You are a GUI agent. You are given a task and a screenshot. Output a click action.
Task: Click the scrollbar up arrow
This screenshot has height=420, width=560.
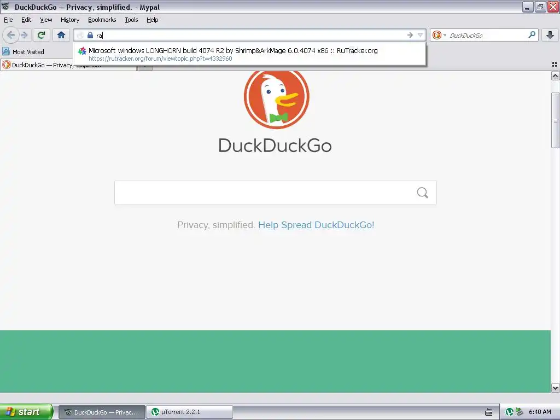[555, 75]
